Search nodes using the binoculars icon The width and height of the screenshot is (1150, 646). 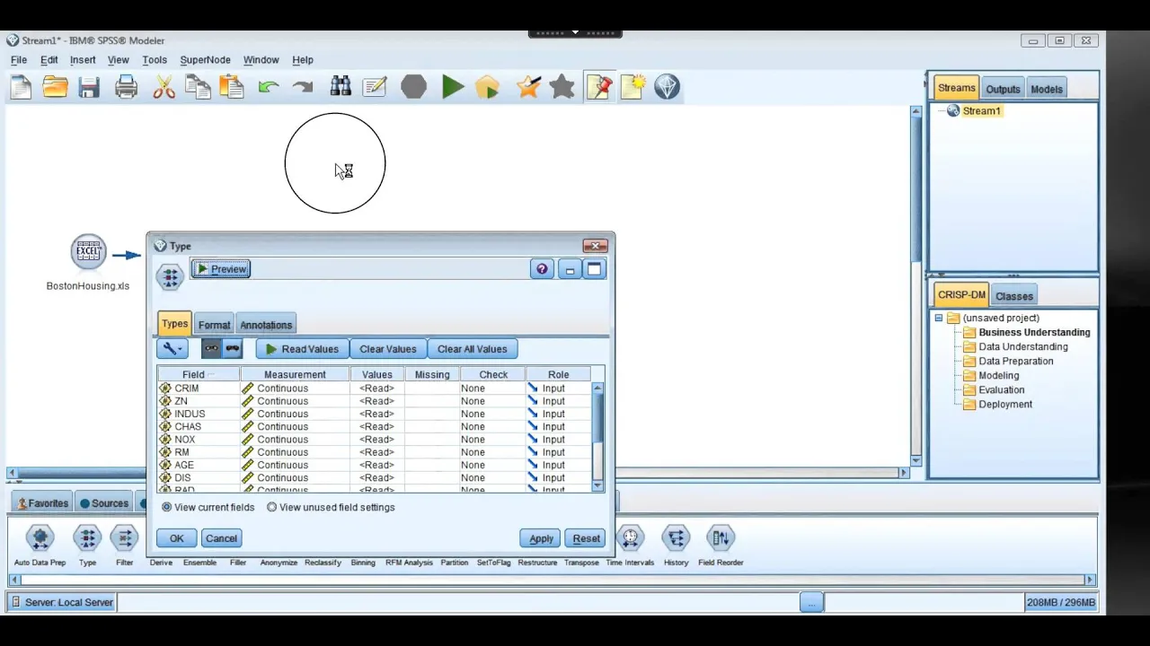coord(341,87)
